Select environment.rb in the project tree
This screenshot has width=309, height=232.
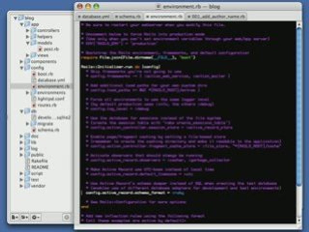[54, 86]
